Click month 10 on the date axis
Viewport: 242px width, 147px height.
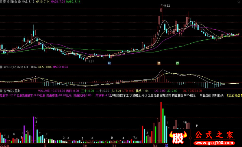click(85, 145)
